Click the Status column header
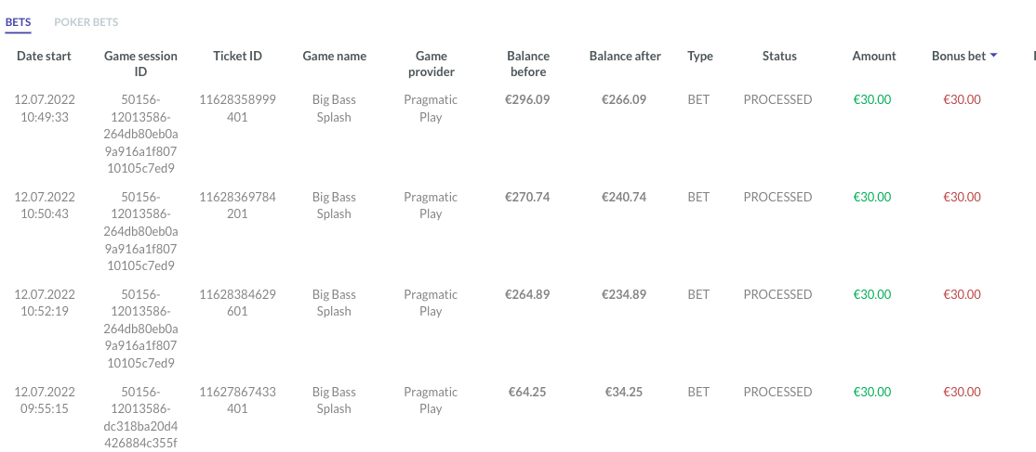 point(778,57)
